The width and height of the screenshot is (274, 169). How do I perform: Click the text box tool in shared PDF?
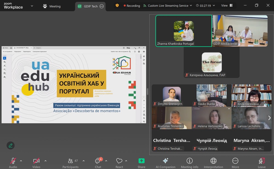[5, 73]
